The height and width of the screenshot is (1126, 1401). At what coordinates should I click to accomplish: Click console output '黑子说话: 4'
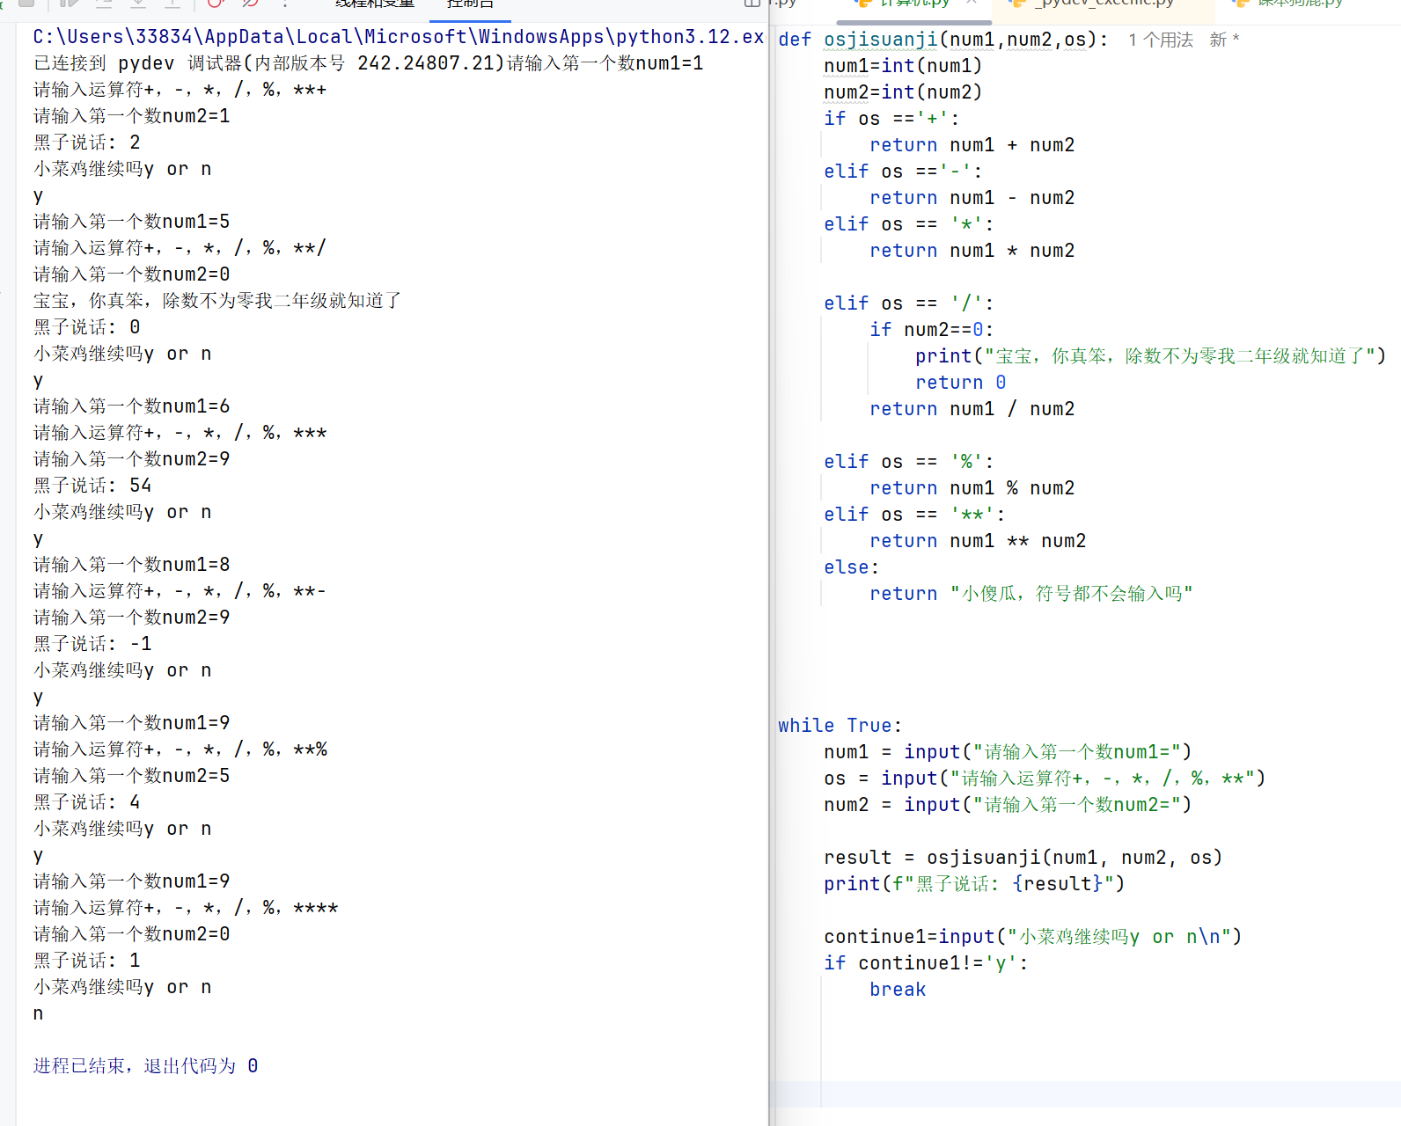pyautogui.click(x=87, y=802)
